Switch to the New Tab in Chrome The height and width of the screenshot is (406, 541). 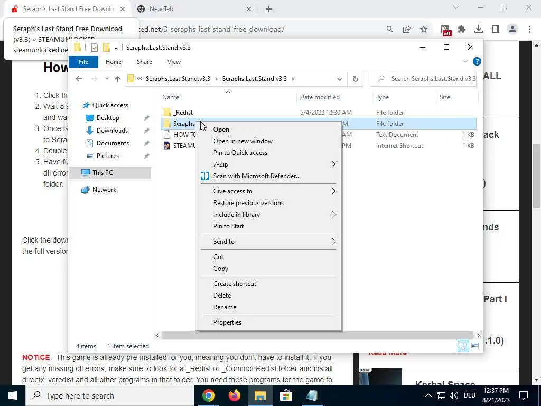[x=194, y=9]
